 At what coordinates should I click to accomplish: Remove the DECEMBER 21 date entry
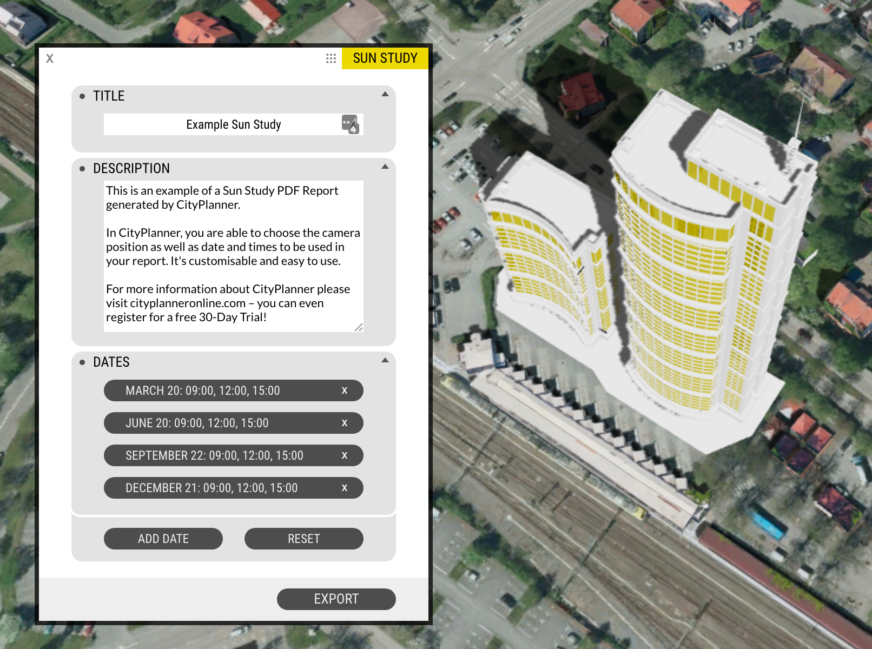[345, 488]
